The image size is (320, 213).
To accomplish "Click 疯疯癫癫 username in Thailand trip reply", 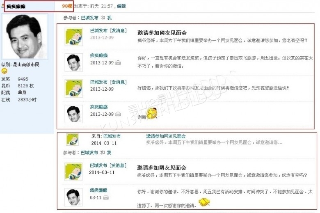I will click(x=99, y=55).
